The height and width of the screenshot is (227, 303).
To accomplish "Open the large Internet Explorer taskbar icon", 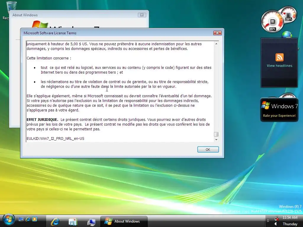I will click(x=55, y=222).
